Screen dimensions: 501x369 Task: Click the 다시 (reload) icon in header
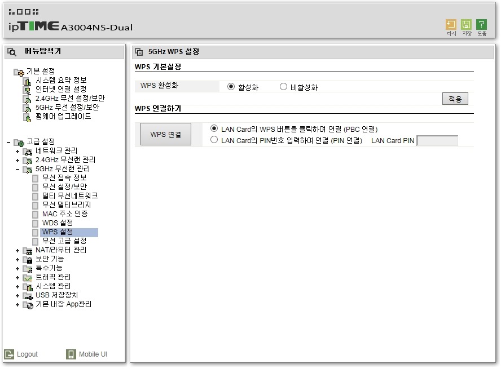tap(451, 25)
